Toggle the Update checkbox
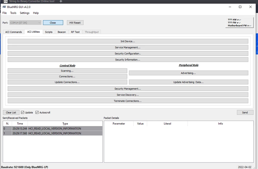258x169 pixels. click(22, 112)
